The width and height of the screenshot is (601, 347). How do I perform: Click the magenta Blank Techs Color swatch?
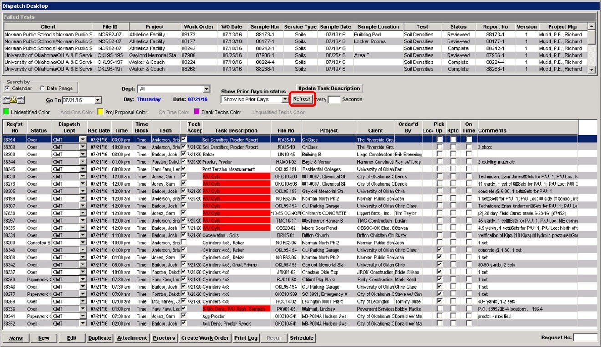197,112
